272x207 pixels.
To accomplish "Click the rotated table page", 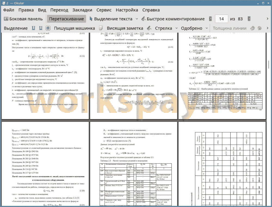I will click(x=222, y=164).
